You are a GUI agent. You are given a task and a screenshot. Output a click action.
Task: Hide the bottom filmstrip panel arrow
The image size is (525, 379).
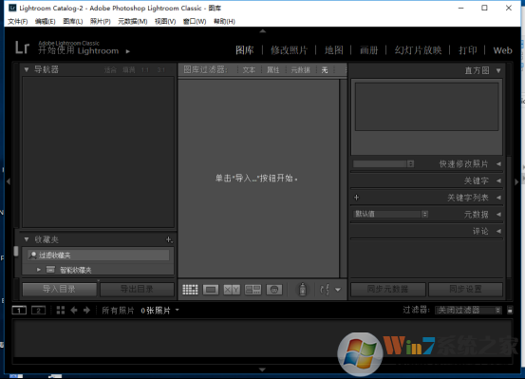262,370
